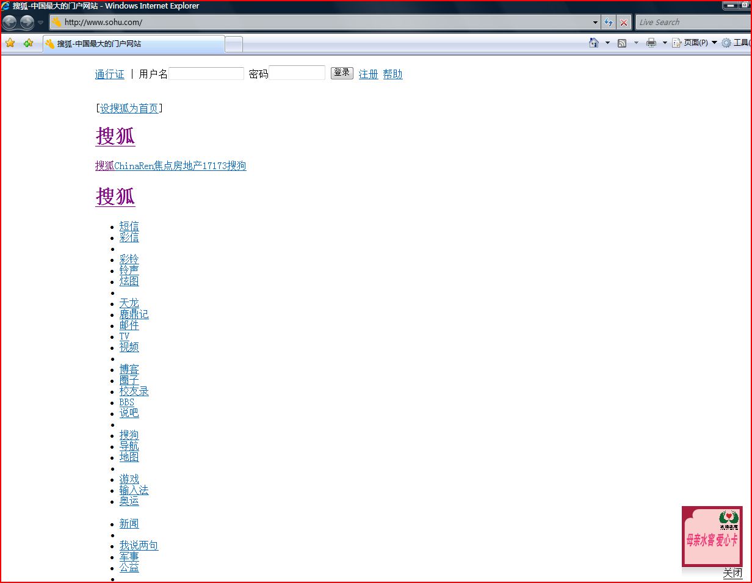
Task: Click the 用户名 username field
Action: (x=206, y=74)
